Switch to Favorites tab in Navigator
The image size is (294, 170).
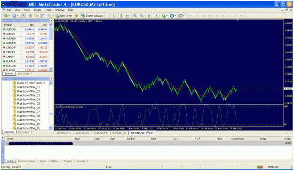24,132
